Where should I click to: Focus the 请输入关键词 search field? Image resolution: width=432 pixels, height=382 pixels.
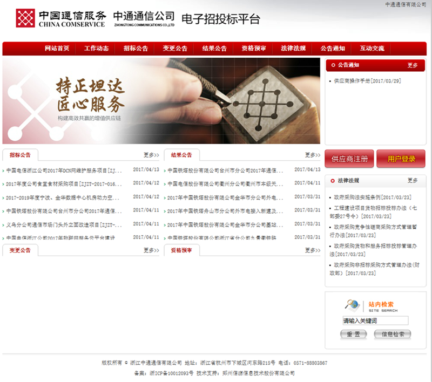(x=375, y=320)
